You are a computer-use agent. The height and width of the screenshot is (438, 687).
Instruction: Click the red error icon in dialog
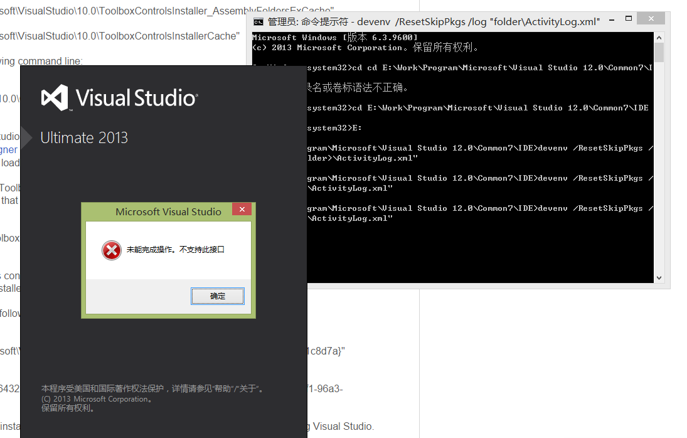click(112, 250)
